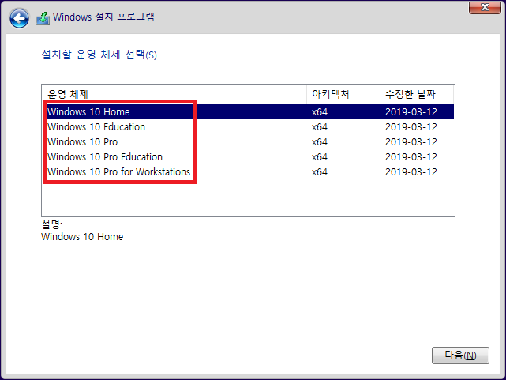This screenshot has height=380, width=506.
Task: Click the Windows 설치 프로그램 title text
Action: coord(103,17)
